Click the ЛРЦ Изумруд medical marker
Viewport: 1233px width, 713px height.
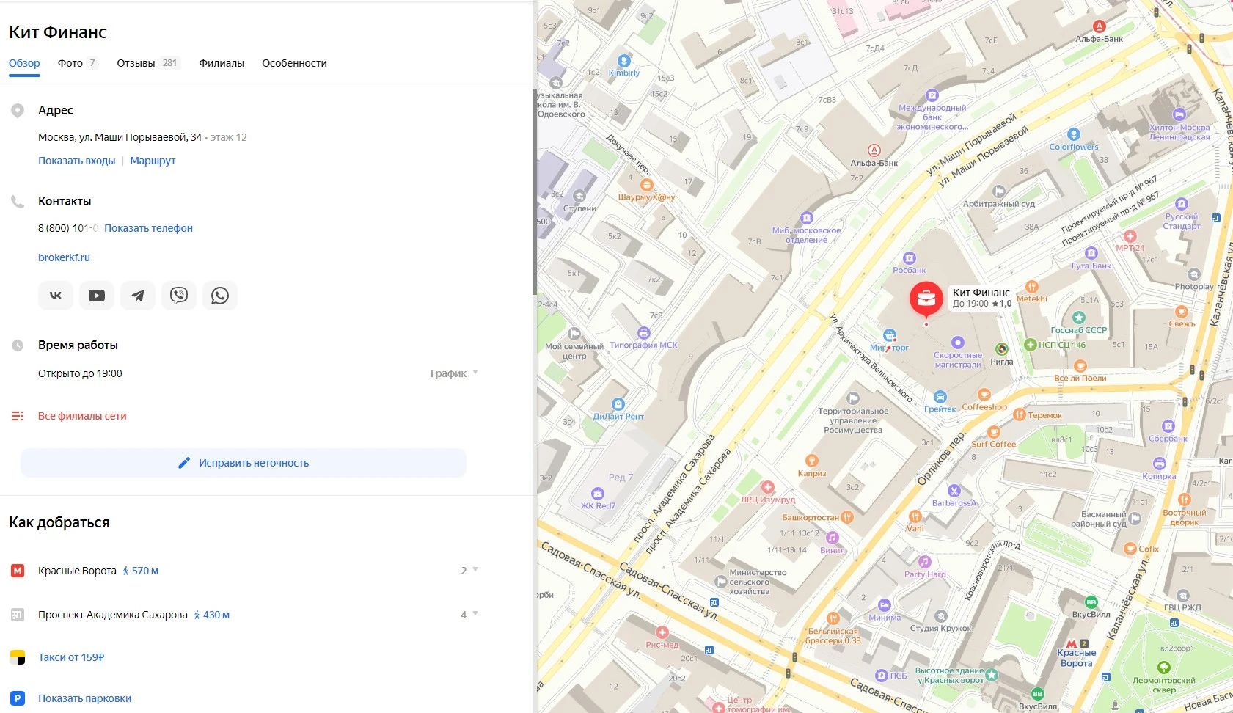point(768,487)
